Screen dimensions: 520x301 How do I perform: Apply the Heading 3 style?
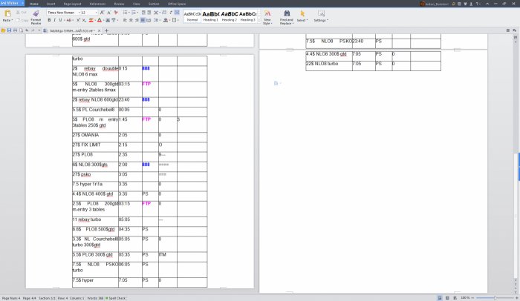coord(247,16)
